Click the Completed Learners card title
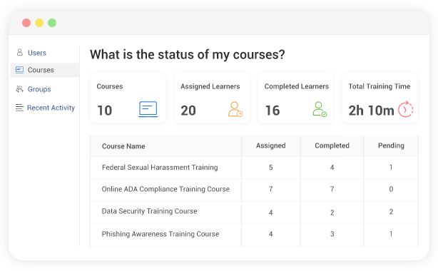Image resolution: width=438 pixels, height=271 pixels. coord(296,86)
